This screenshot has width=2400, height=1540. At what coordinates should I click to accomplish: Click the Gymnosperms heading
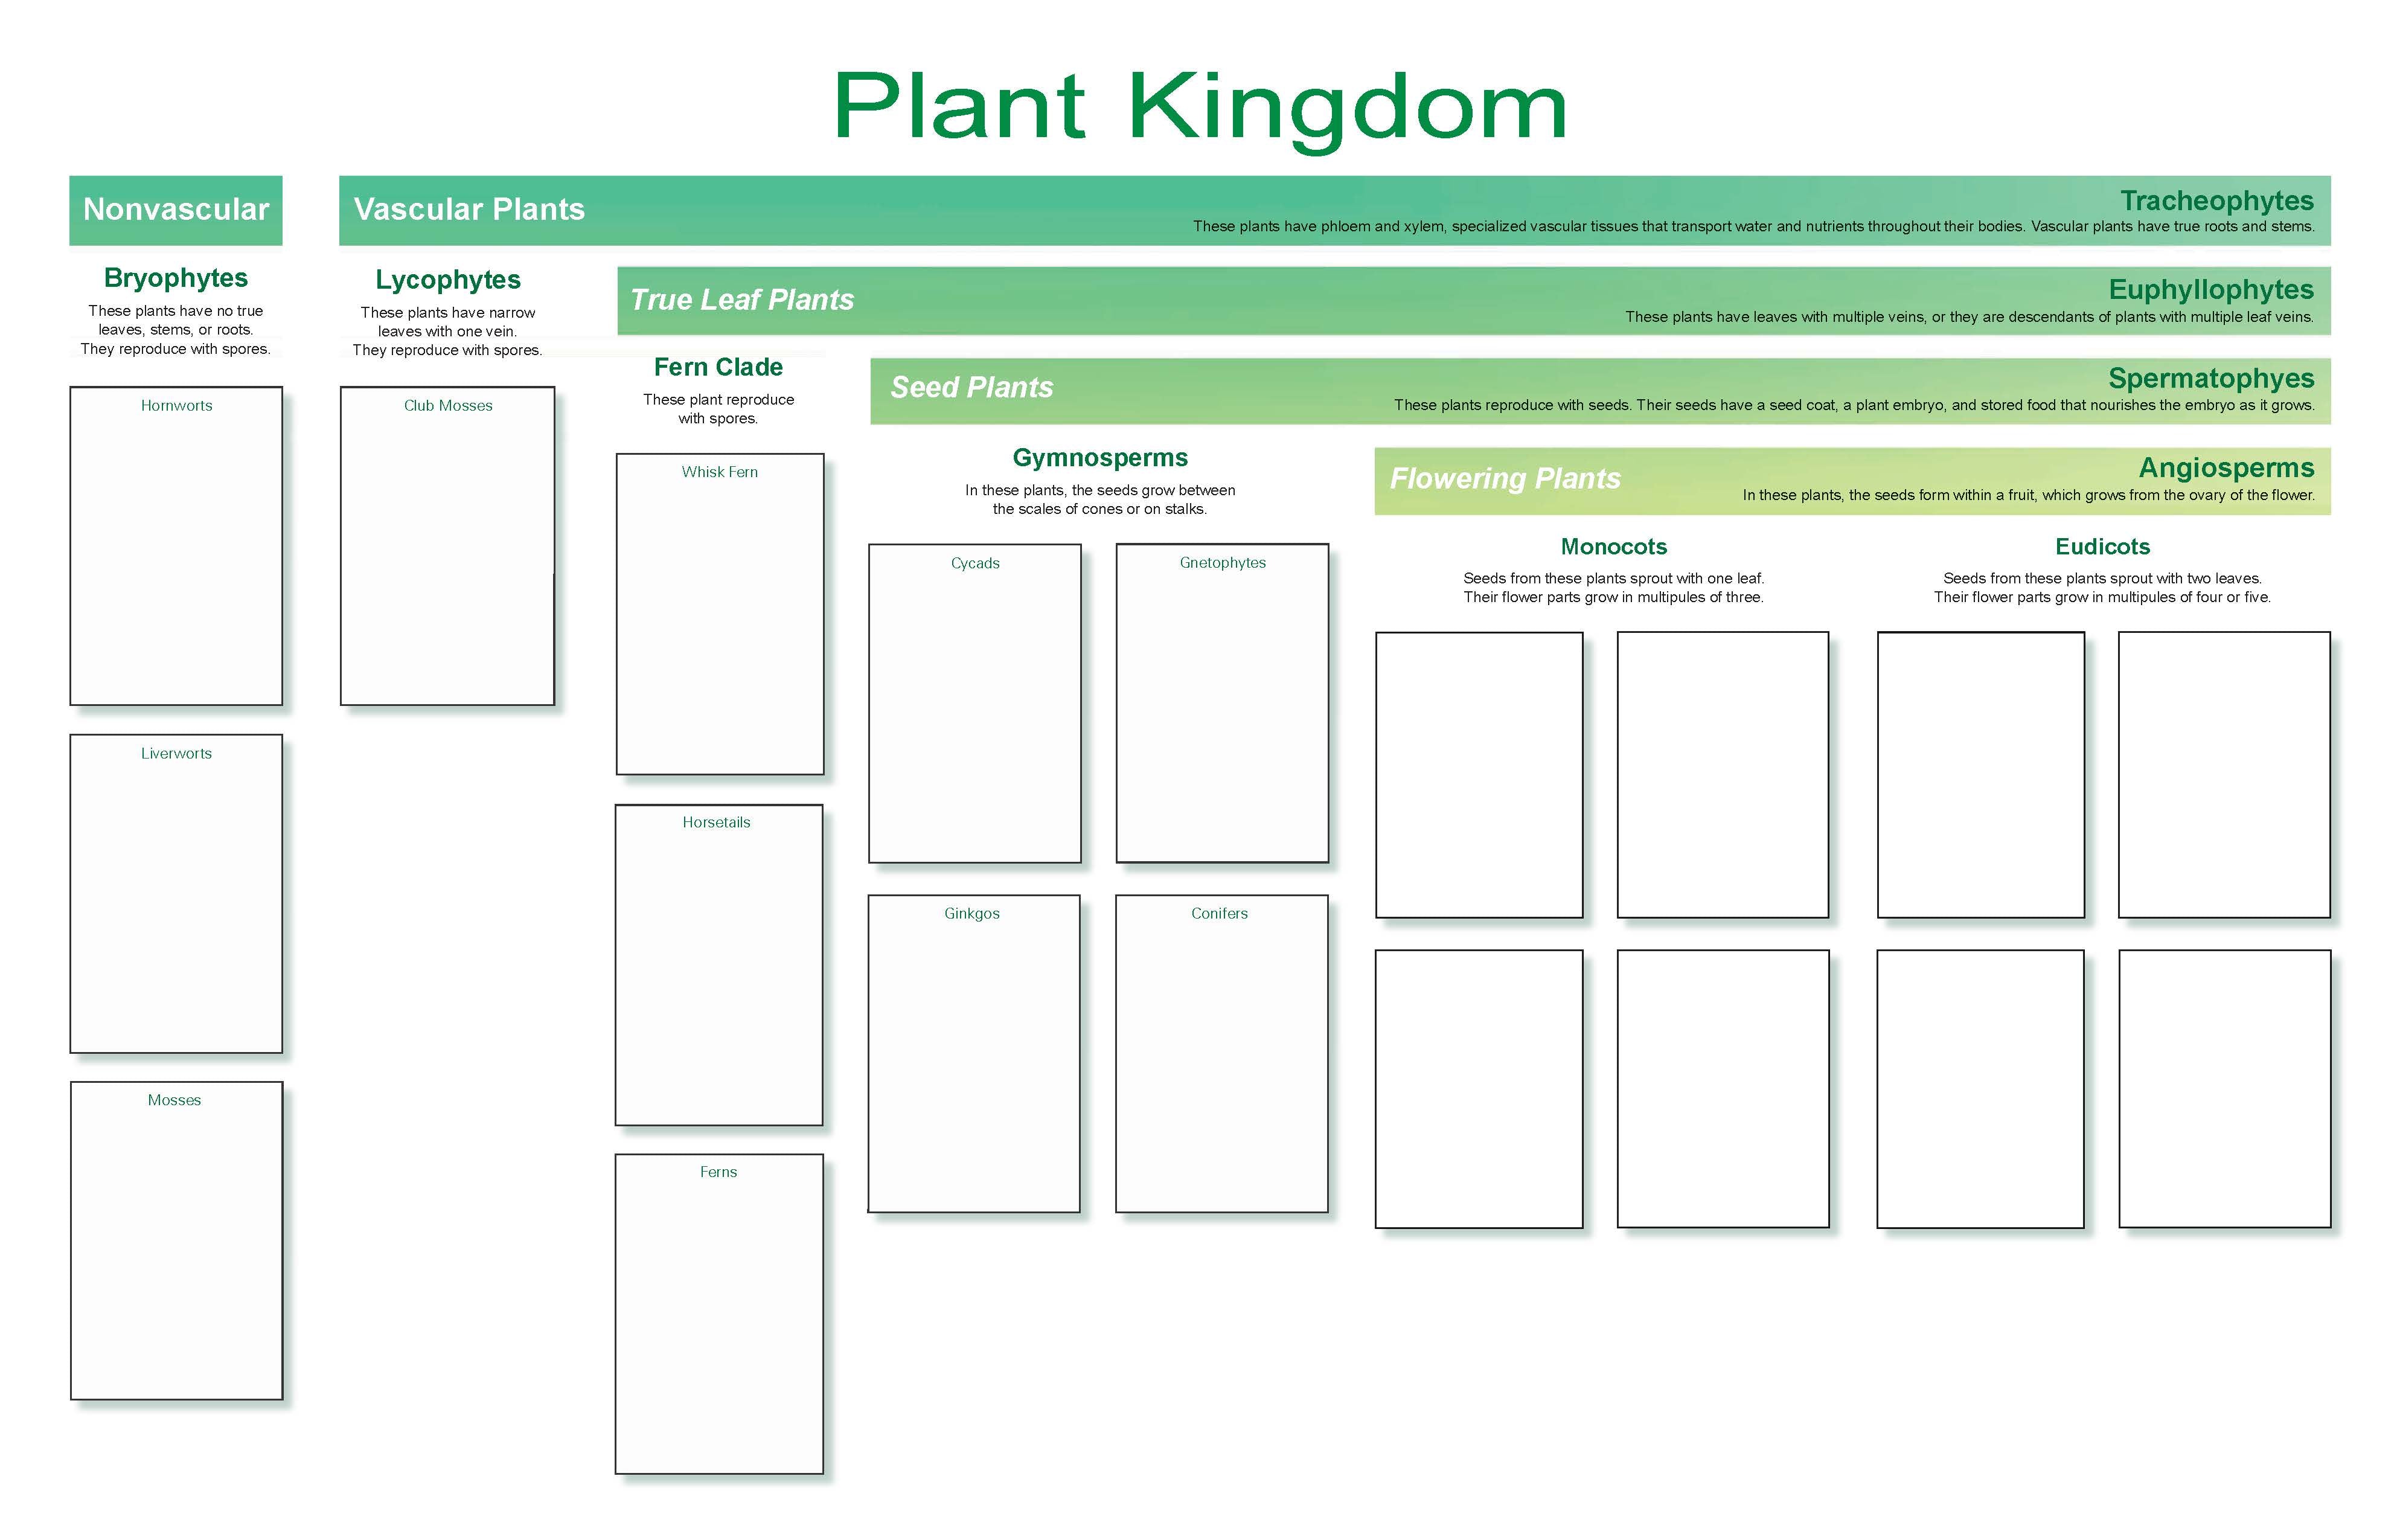pyautogui.click(x=1099, y=458)
